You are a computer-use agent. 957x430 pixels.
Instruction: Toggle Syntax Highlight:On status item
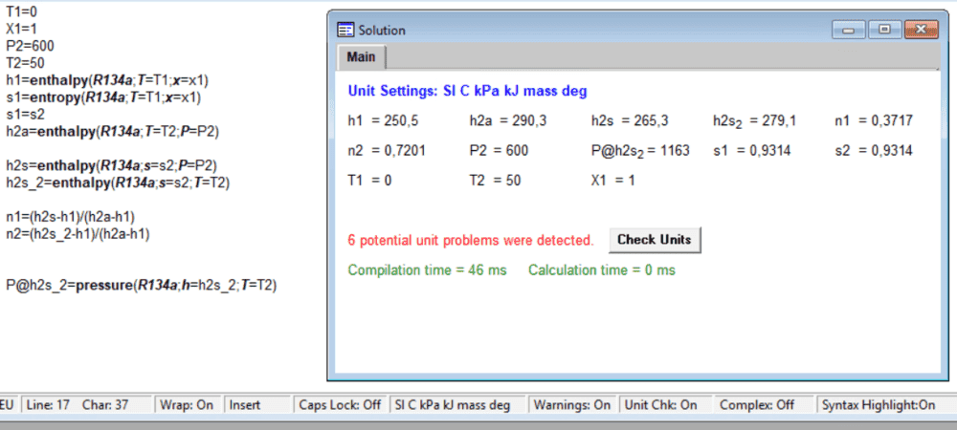coord(879,405)
